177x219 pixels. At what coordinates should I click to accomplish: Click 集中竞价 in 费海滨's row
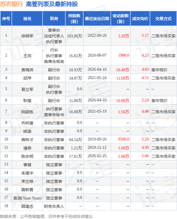[x=159, y=70]
